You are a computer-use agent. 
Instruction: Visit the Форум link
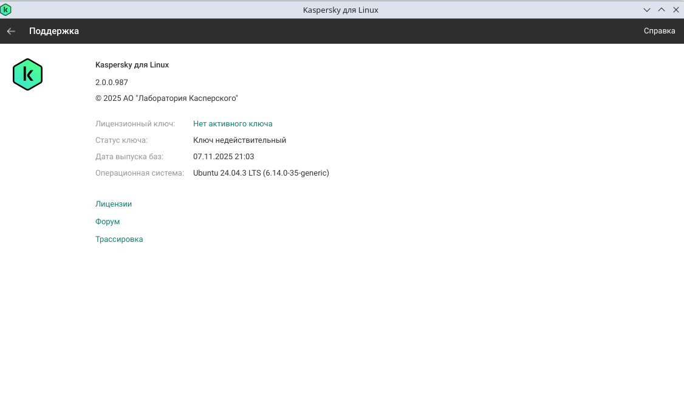click(x=108, y=222)
